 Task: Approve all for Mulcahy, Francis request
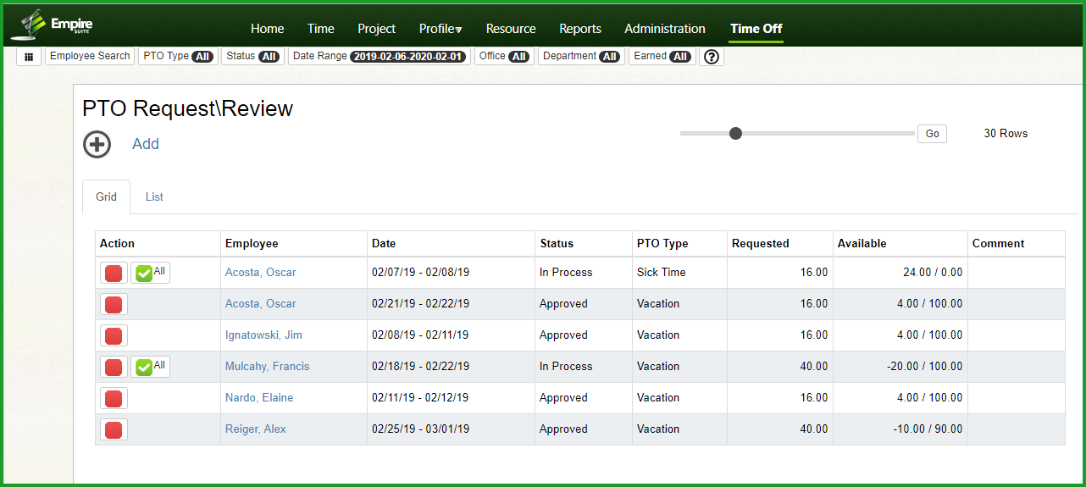coord(151,367)
